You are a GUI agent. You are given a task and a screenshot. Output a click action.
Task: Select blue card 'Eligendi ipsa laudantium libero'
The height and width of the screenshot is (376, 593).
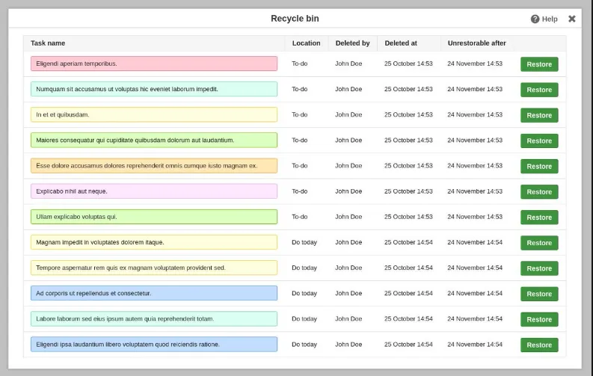coord(154,345)
